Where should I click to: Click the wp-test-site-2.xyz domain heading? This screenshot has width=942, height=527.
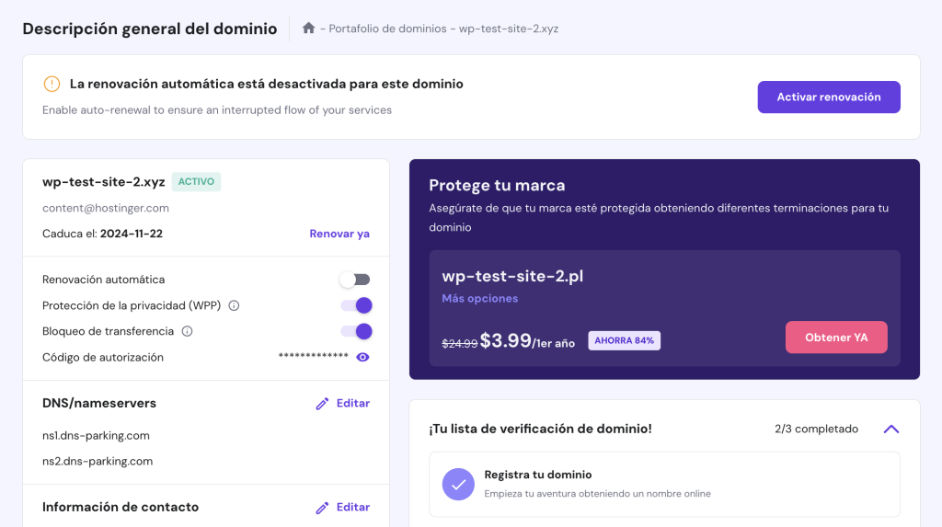pyautogui.click(x=103, y=182)
